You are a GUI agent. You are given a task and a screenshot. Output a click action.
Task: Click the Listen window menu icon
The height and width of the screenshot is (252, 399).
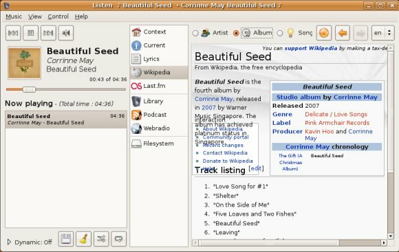pos(6,5)
